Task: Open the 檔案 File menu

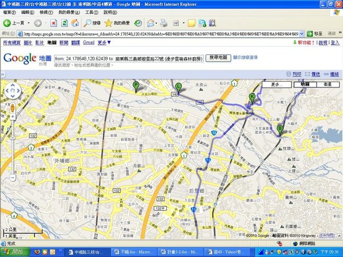Action: (9, 13)
